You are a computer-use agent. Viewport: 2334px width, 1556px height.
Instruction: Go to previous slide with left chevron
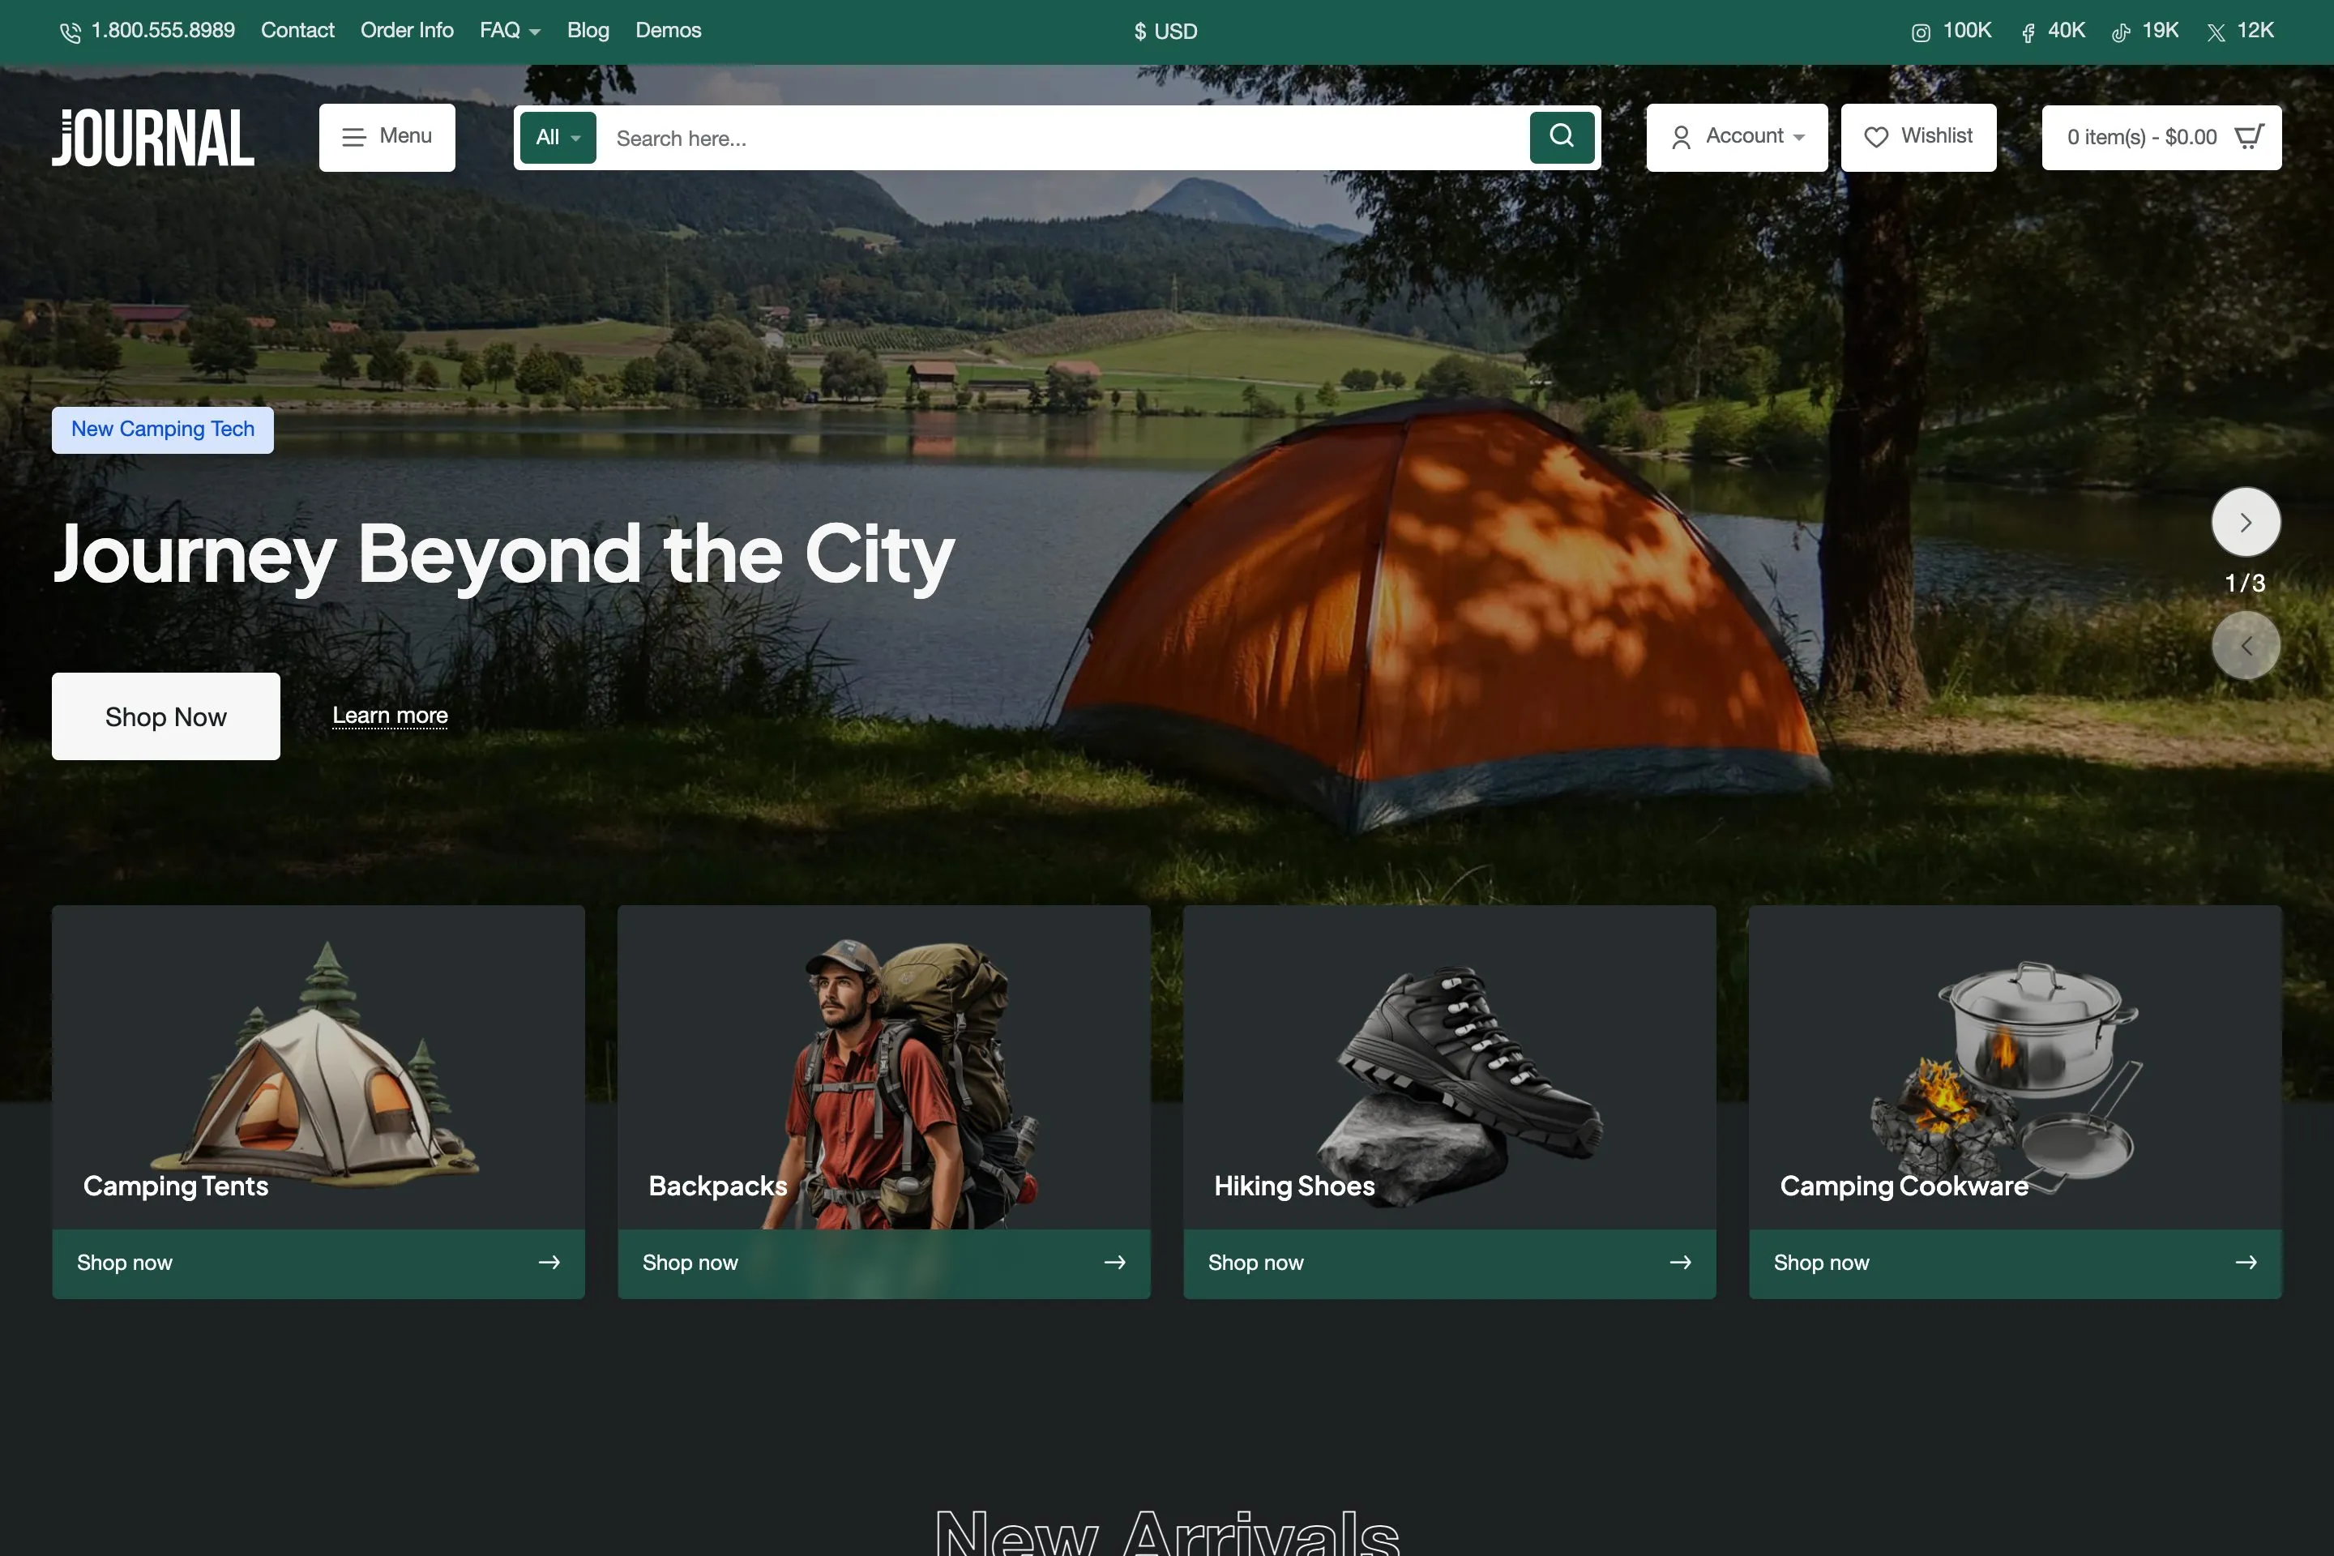pyautogui.click(x=2246, y=646)
